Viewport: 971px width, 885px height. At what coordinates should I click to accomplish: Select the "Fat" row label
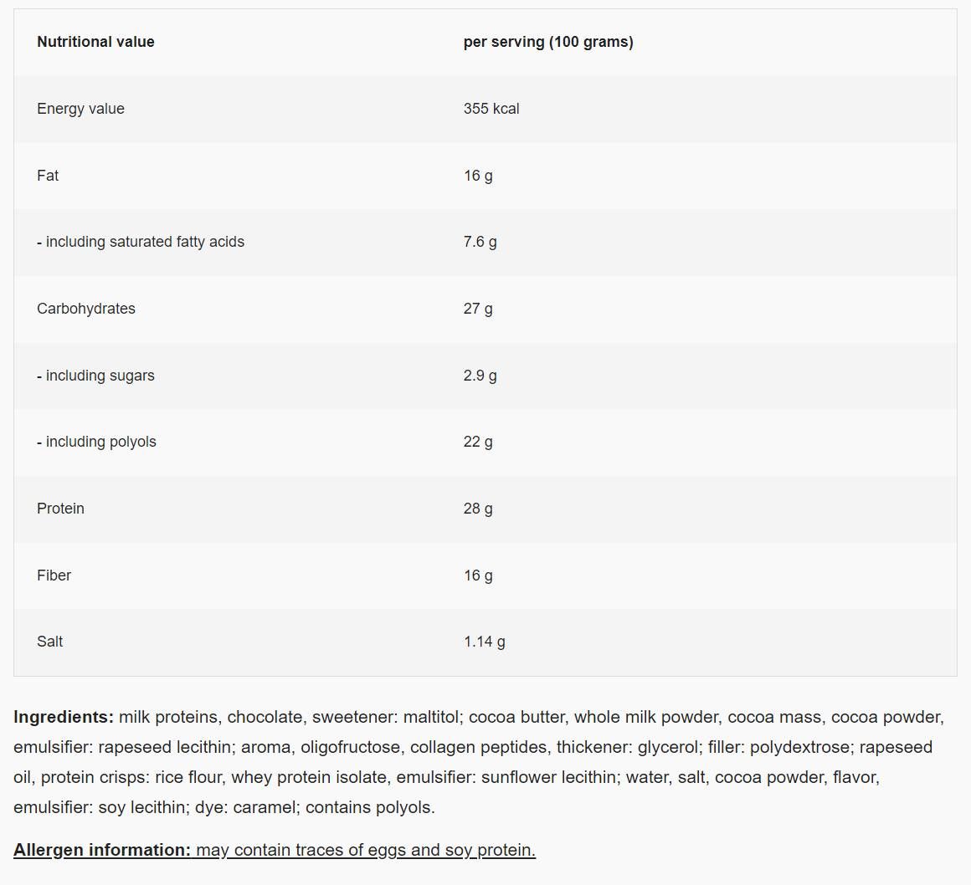(x=48, y=176)
